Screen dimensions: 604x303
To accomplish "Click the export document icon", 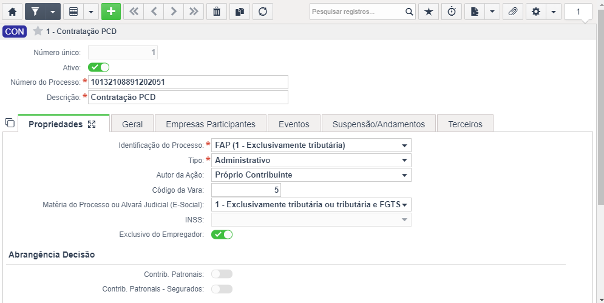I will coord(475,12).
